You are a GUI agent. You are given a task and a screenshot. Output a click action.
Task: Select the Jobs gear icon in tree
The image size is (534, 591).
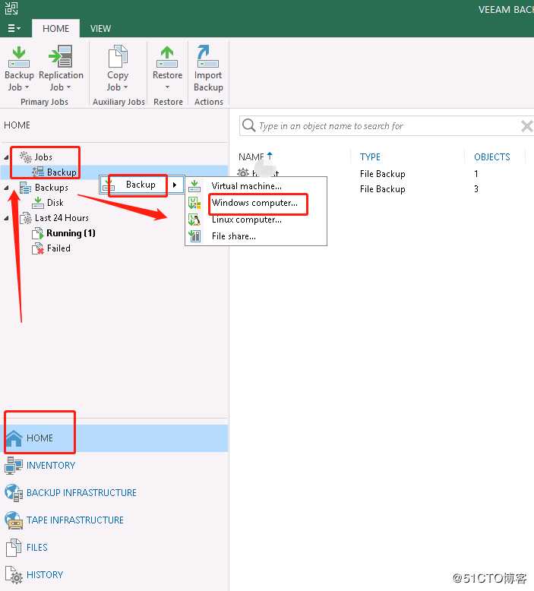click(26, 156)
